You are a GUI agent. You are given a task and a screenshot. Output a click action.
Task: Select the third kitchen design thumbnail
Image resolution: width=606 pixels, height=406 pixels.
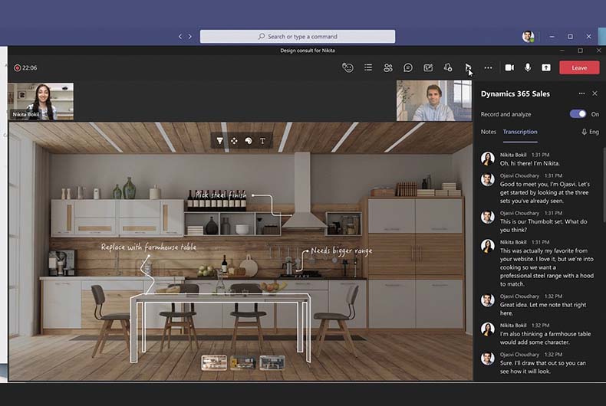272,363
